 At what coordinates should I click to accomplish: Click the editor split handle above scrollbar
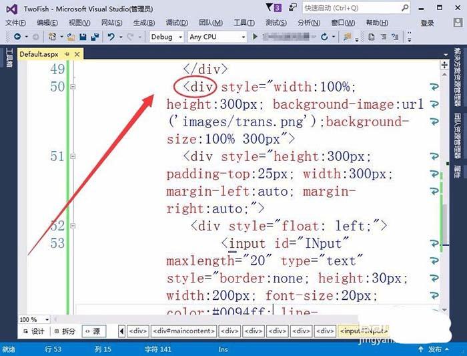coord(444,65)
